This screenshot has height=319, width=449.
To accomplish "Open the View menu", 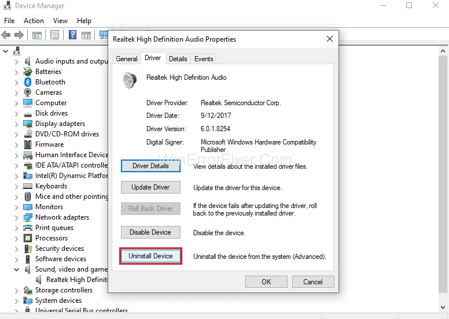I will coord(60,21).
